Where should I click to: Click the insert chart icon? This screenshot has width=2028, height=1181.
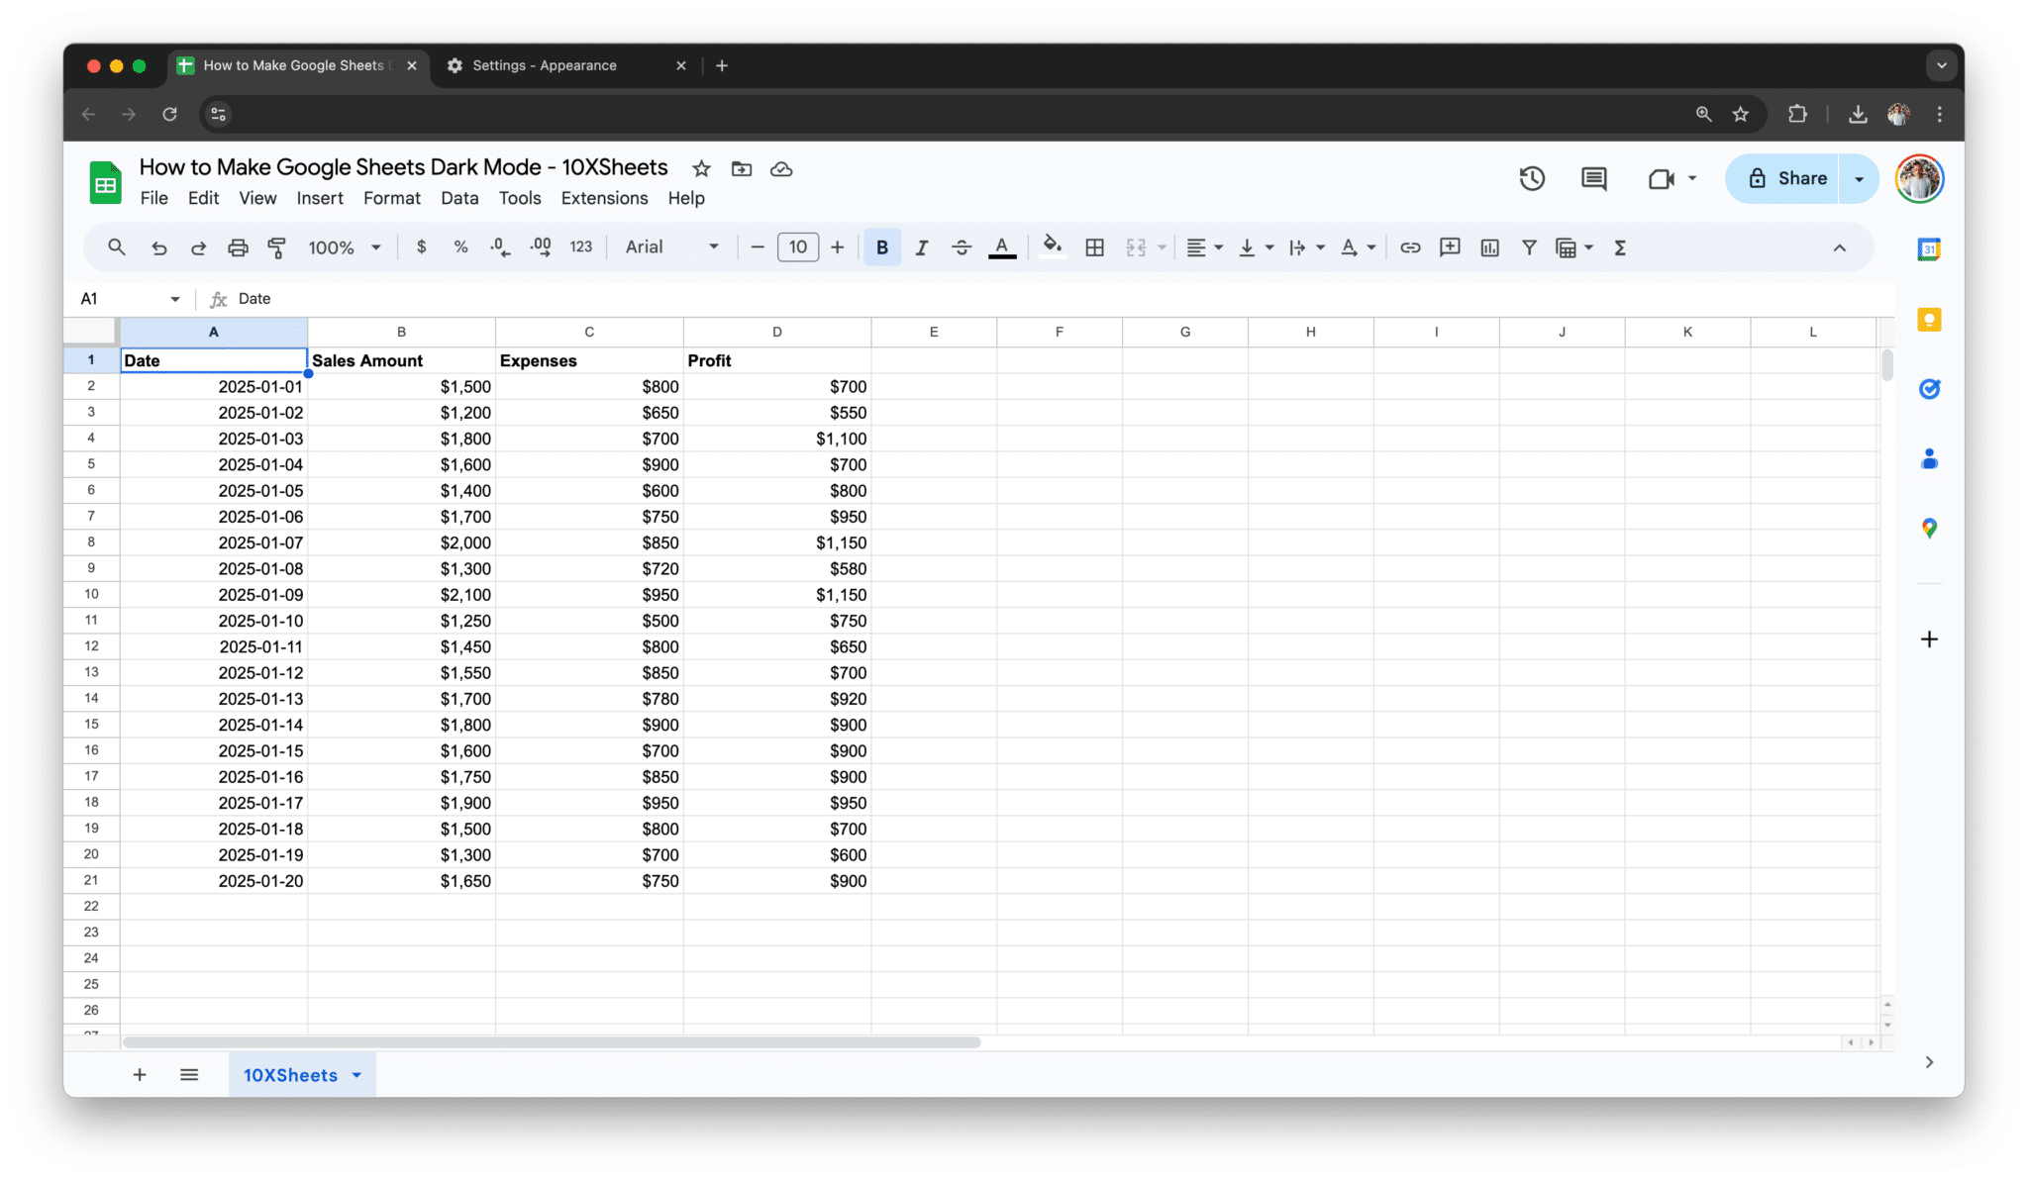(x=1489, y=247)
